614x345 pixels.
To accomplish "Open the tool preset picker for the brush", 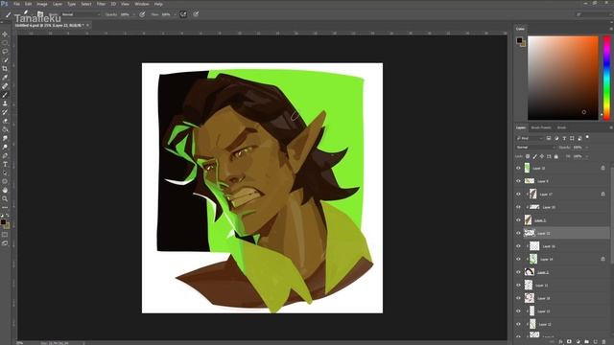I will pyautogui.click(x=10, y=14).
